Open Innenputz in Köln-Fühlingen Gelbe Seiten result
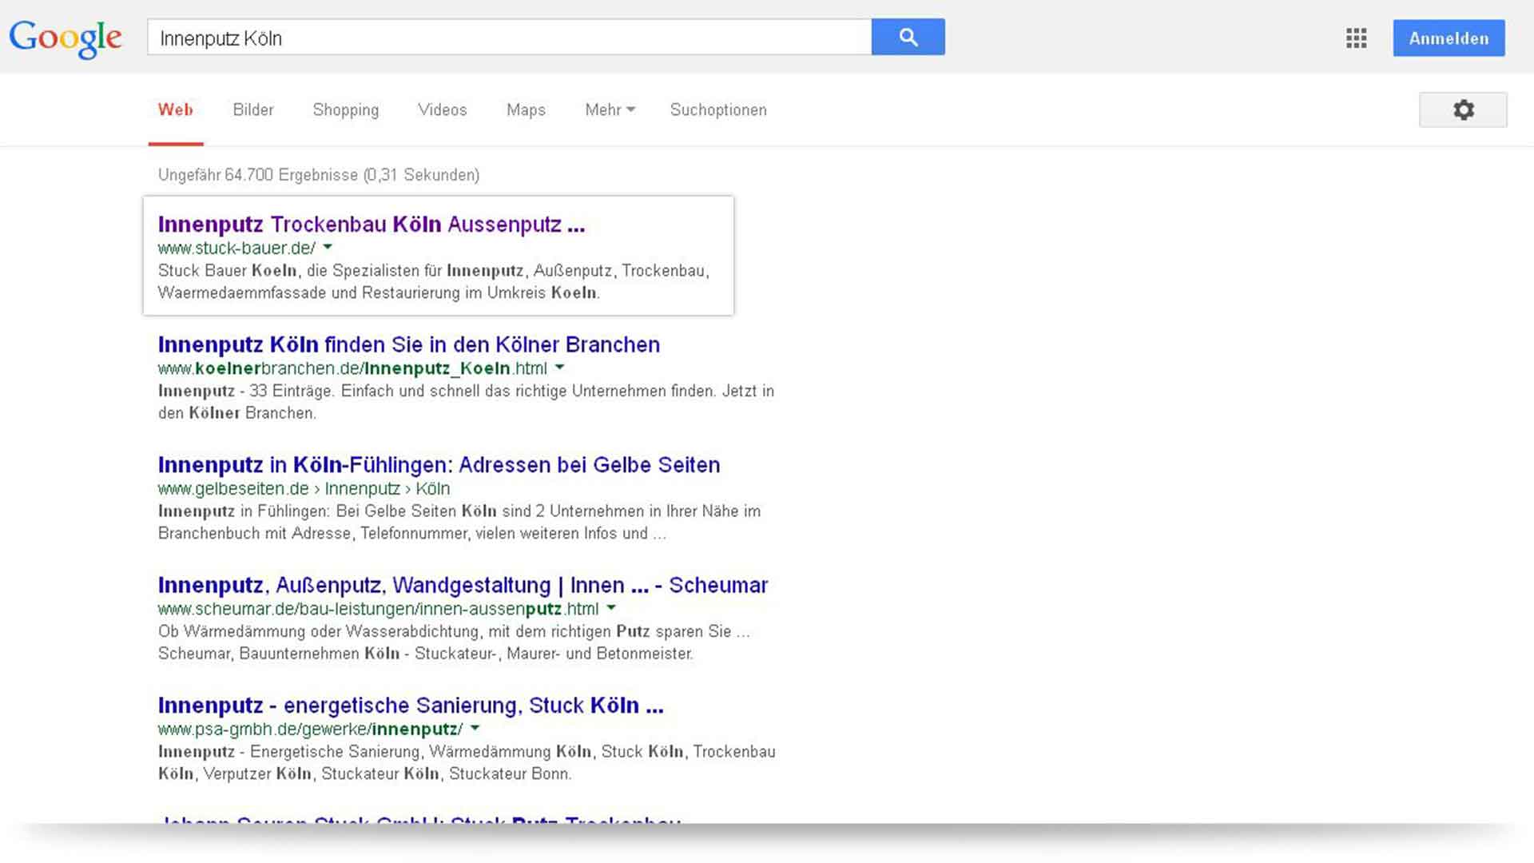 pyautogui.click(x=439, y=465)
